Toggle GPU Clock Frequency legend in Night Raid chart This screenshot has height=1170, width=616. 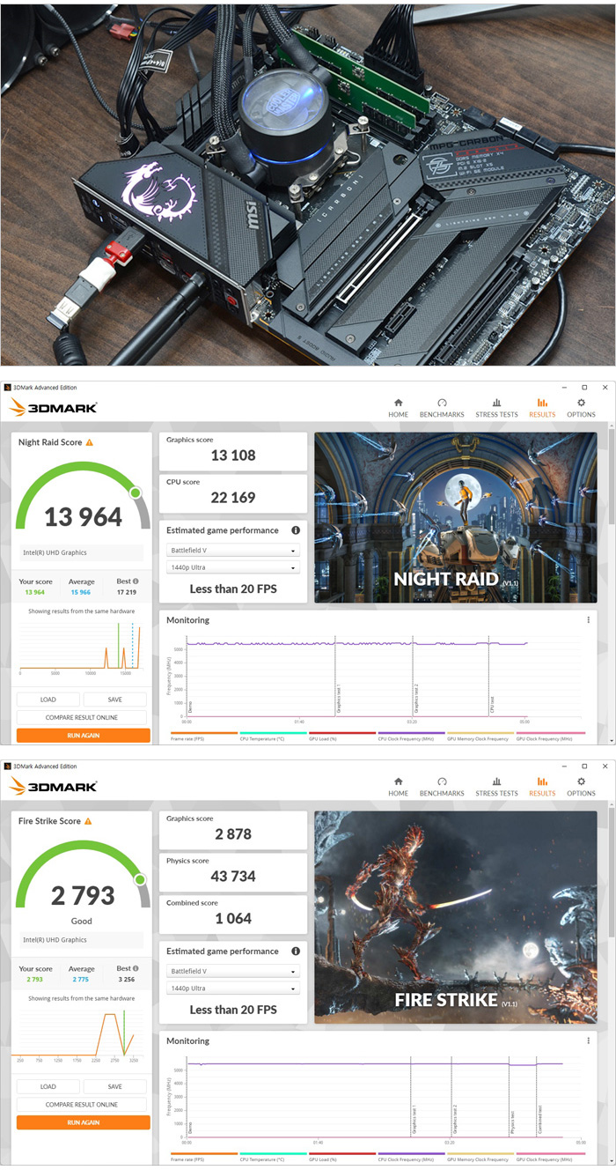tap(550, 737)
